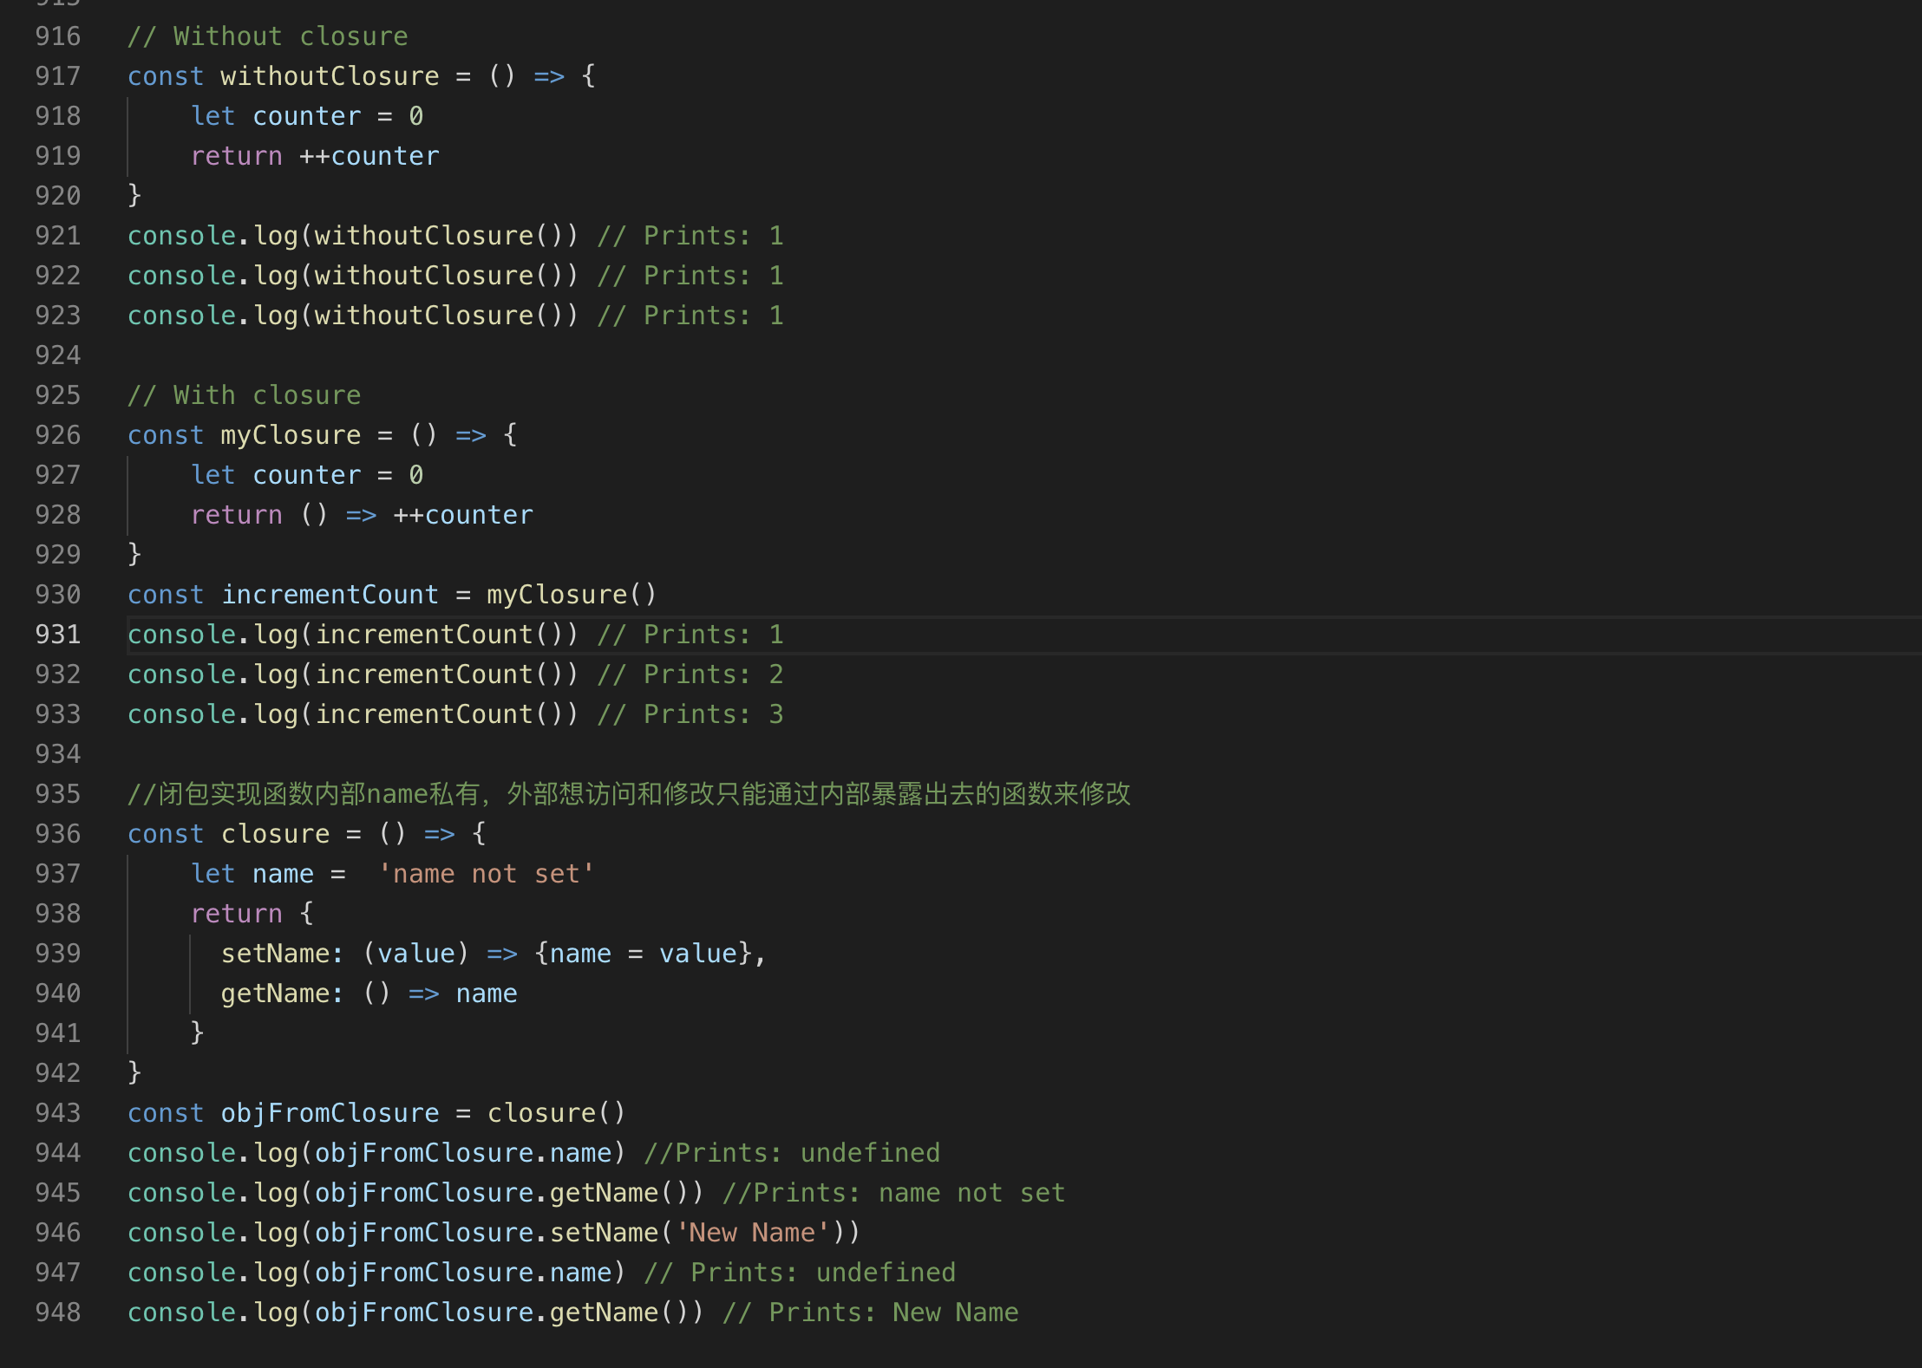Place cursor on 'Without closure' comment
Viewport: 1922px width, 1368px height.
coord(268,36)
